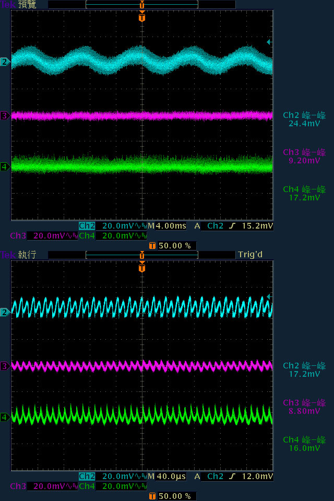Click the Ch4 peak-peak 16.0mV measurement

tap(304, 444)
